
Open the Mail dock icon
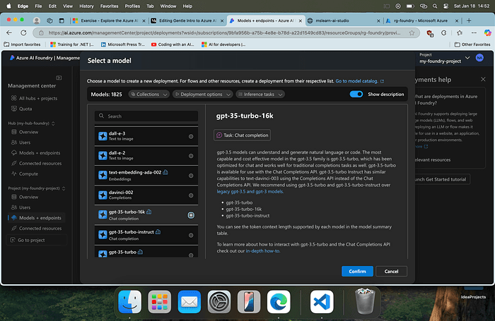tap(189, 302)
